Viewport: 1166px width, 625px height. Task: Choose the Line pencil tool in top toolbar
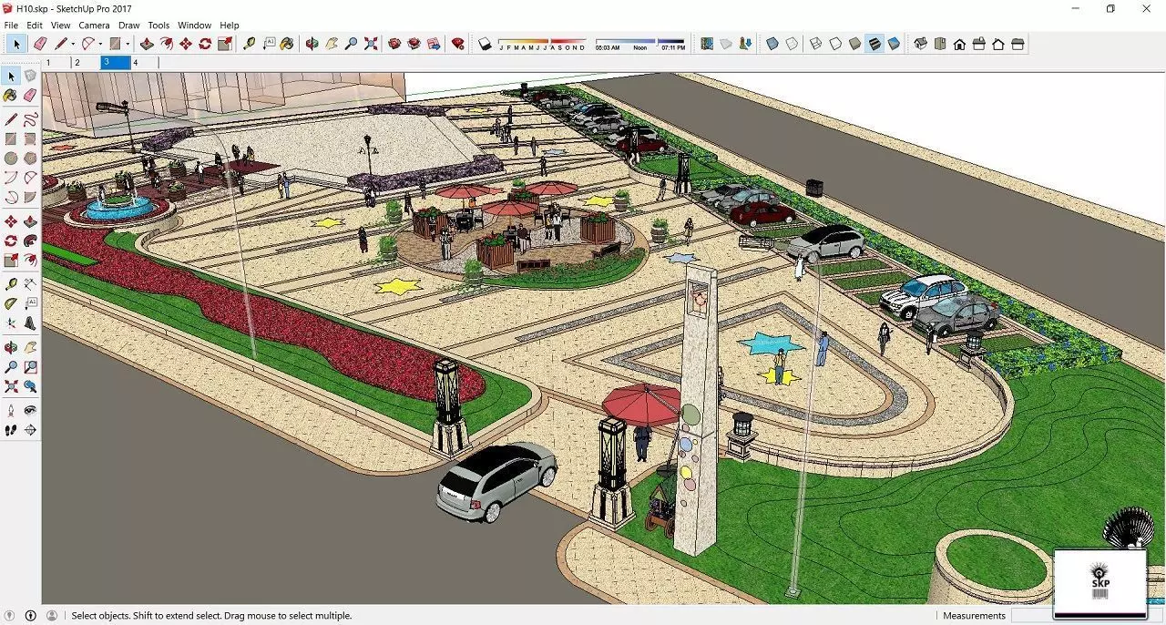[60, 44]
